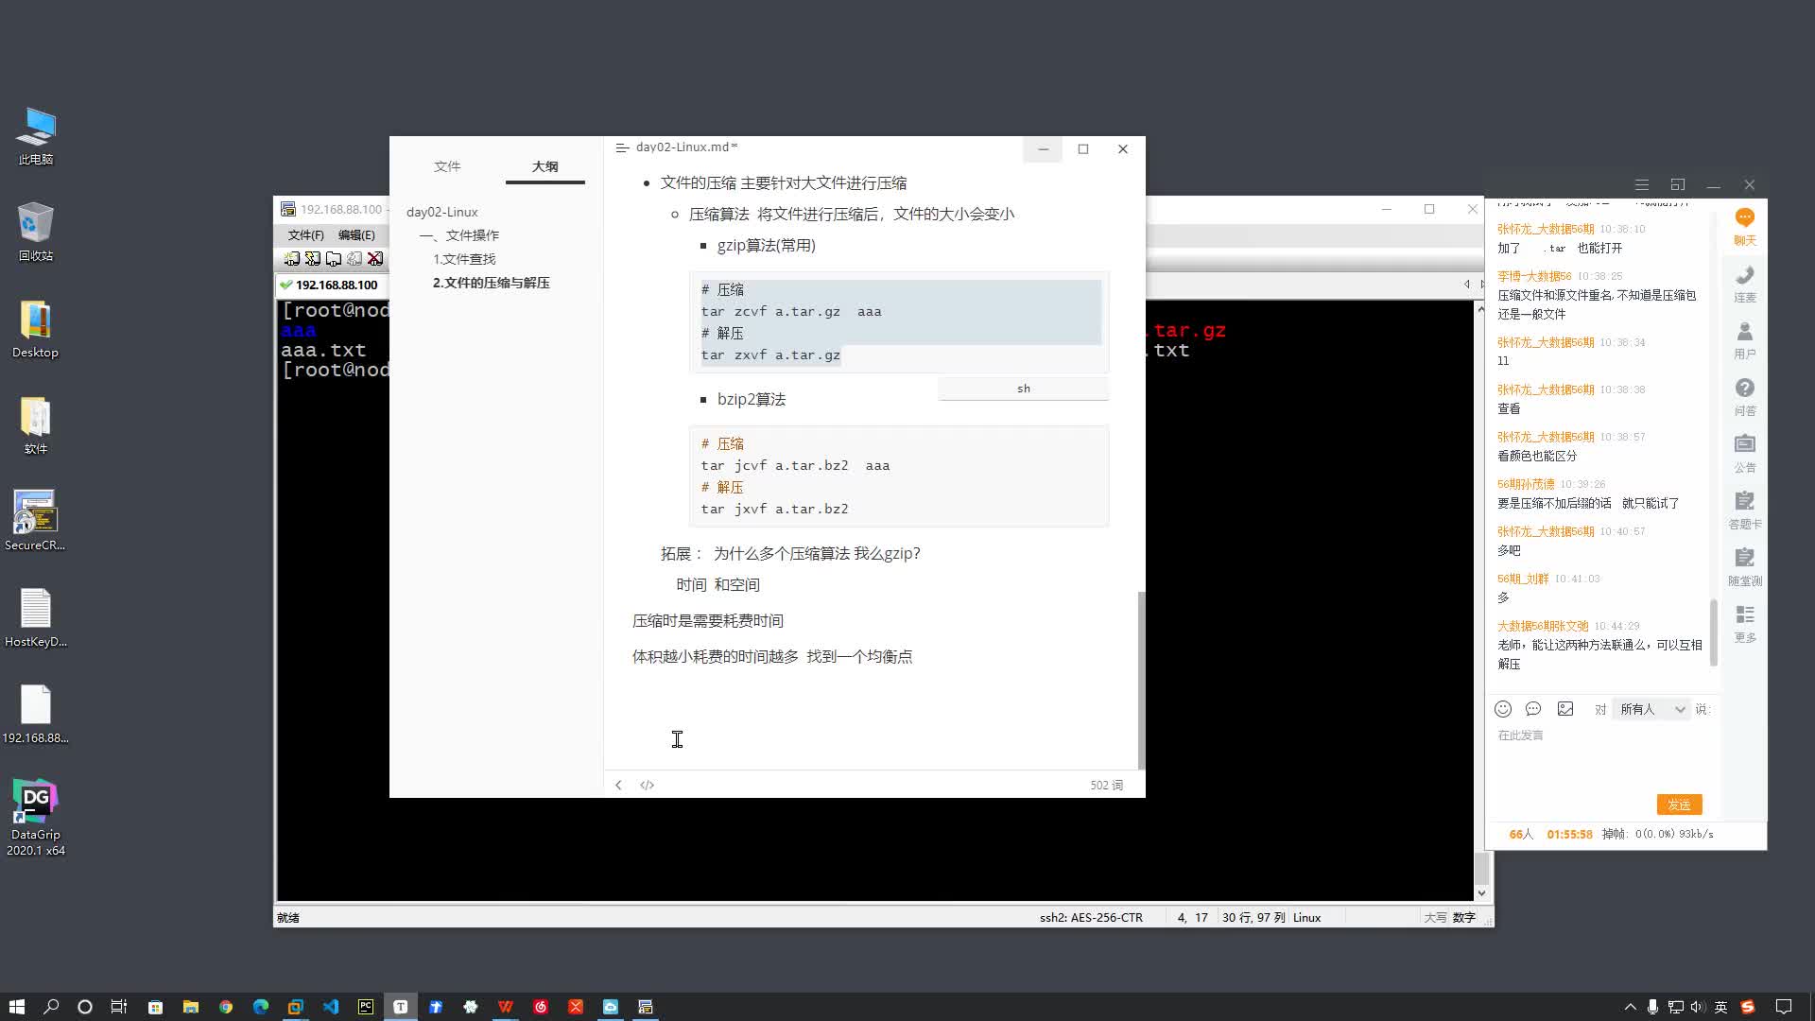Switch to the 文件 tab in Typora sidebar
1815x1021 pixels.
point(447,166)
